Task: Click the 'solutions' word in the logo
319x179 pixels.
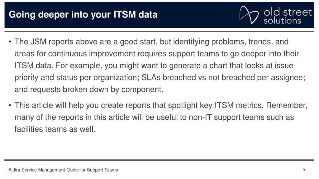Action: coord(282,21)
